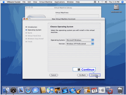Open the Applications menu
Viewport: 126px width, 95px height.
tap(59, 2)
